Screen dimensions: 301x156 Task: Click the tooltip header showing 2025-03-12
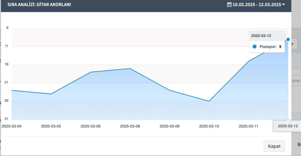point(267,36)
